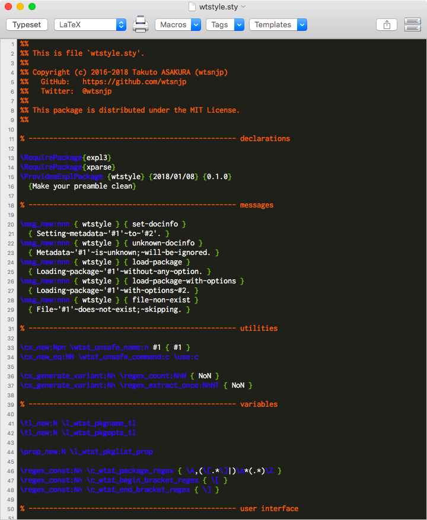427x520 pixels.
Task: Click \RequirePackage{xparse} on line 14
Action: (68, 167)
